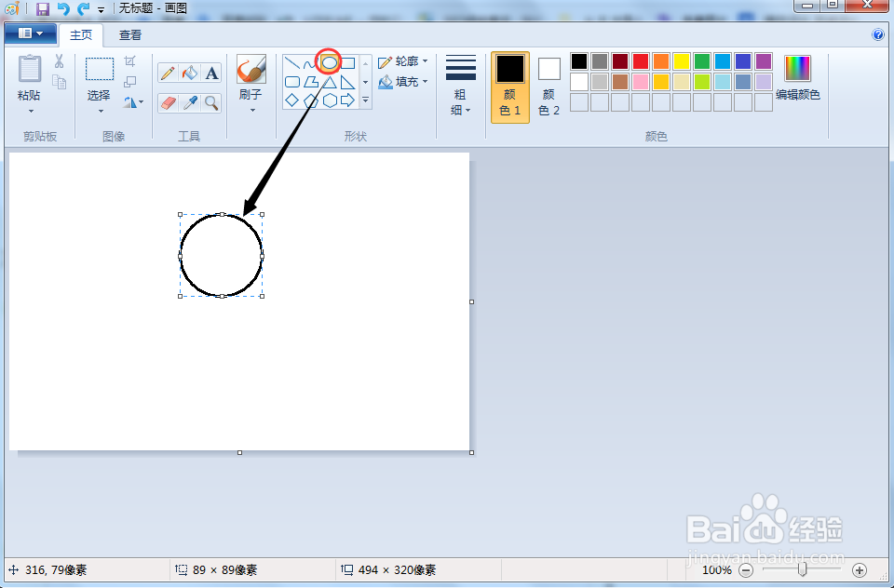Choose the Hexagon shape
894x588 pixels.
click(329, 100)
